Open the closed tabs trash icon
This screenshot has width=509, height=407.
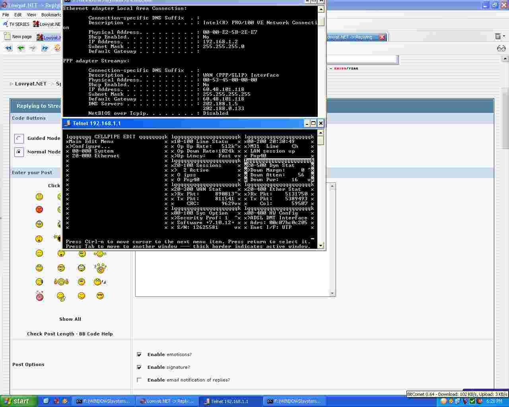[498, 37]
